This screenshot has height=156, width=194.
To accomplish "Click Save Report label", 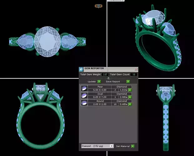I will tap(113, 81).
